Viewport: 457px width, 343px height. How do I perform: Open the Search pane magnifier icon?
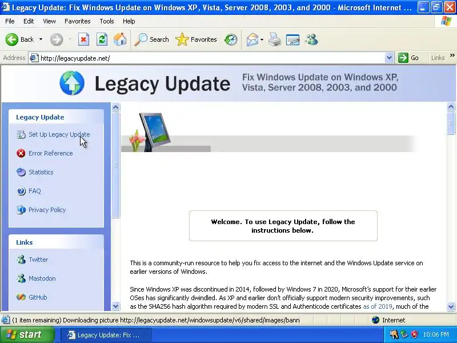click(141, 39)
